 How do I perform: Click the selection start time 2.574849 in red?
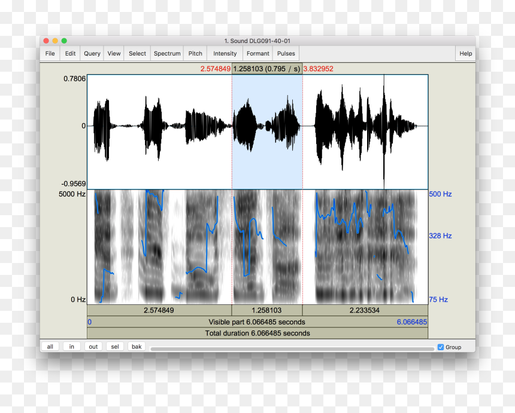point(216,69)
